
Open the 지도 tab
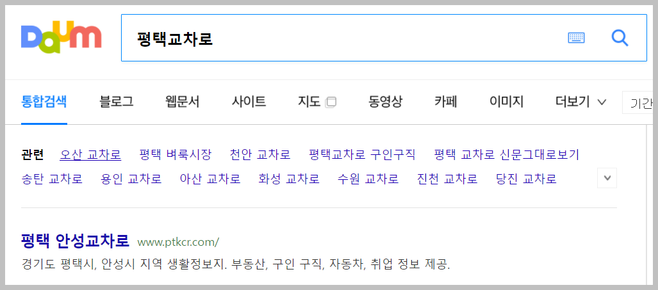tap(309, 102)
